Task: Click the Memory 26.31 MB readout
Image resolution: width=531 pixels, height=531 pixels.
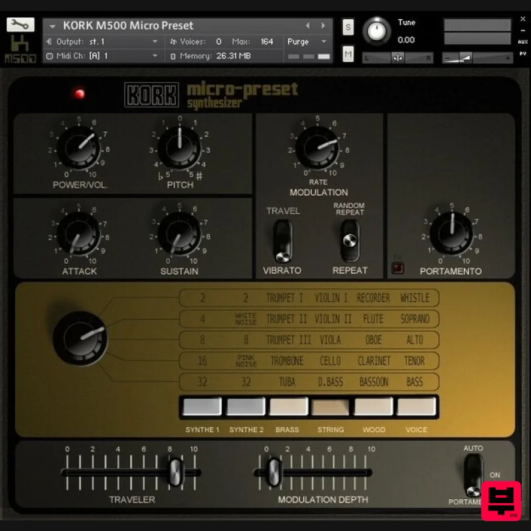Action: [x=234, y=56]
